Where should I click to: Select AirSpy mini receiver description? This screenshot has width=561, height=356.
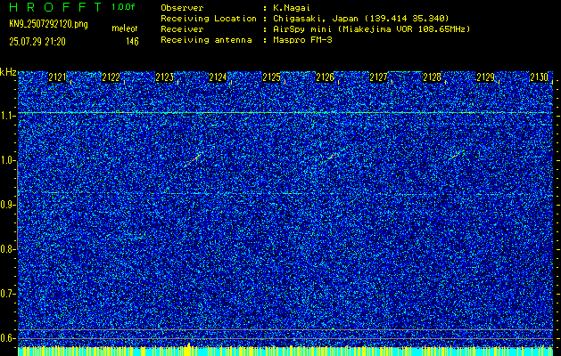371,29
